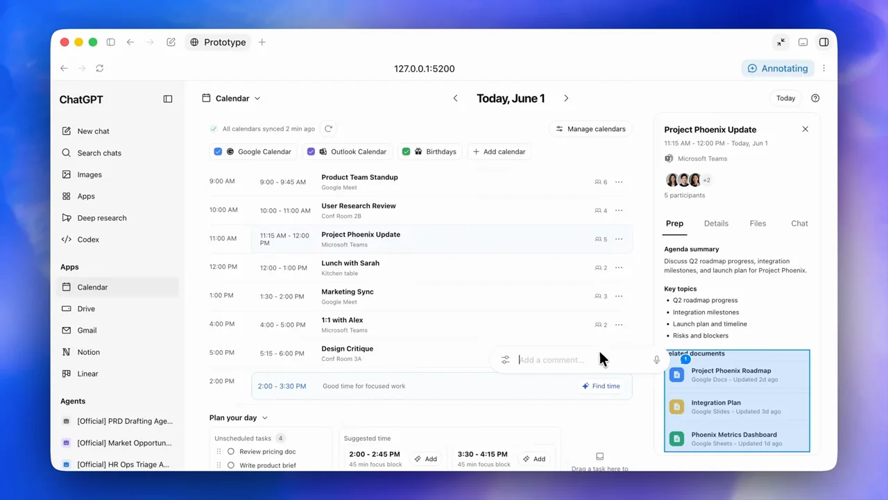
Task: Refresh calendar sync with the circular arrow icon
Action: pyautogui.click(x=329, y=128)
